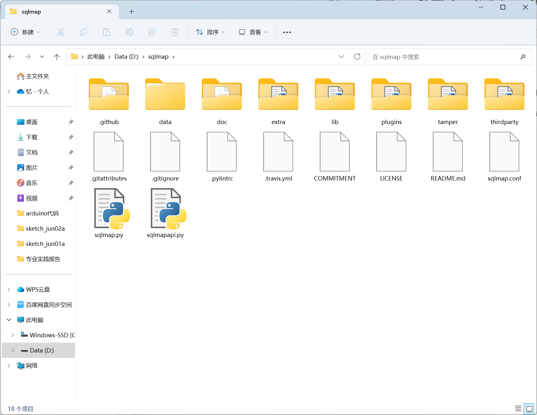537x415 pixels.
Task: Open the 查看 (View) dropdown
Action: click(253, 32)
